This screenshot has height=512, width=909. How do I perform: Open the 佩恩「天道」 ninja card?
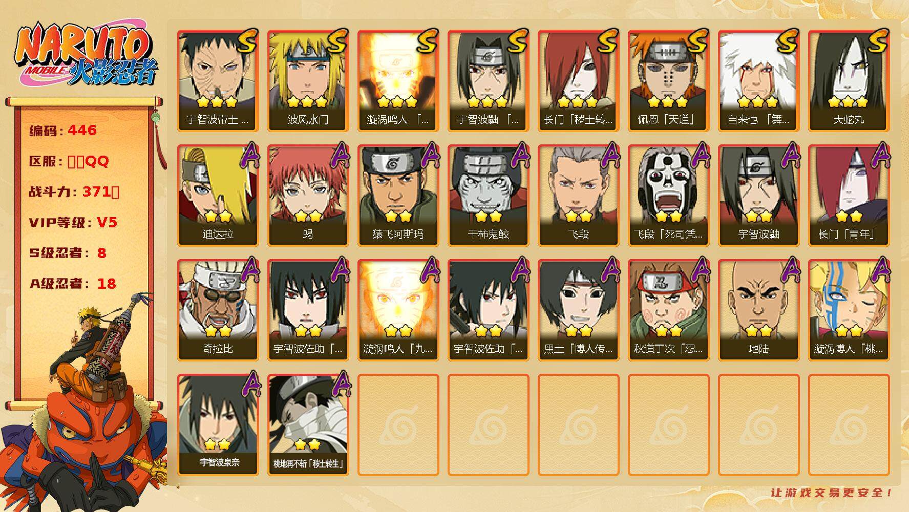coord(668,81)
